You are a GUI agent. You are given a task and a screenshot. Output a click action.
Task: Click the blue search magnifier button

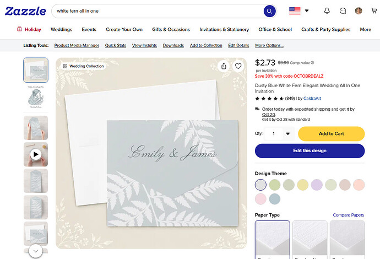click(x=269, y=11)
